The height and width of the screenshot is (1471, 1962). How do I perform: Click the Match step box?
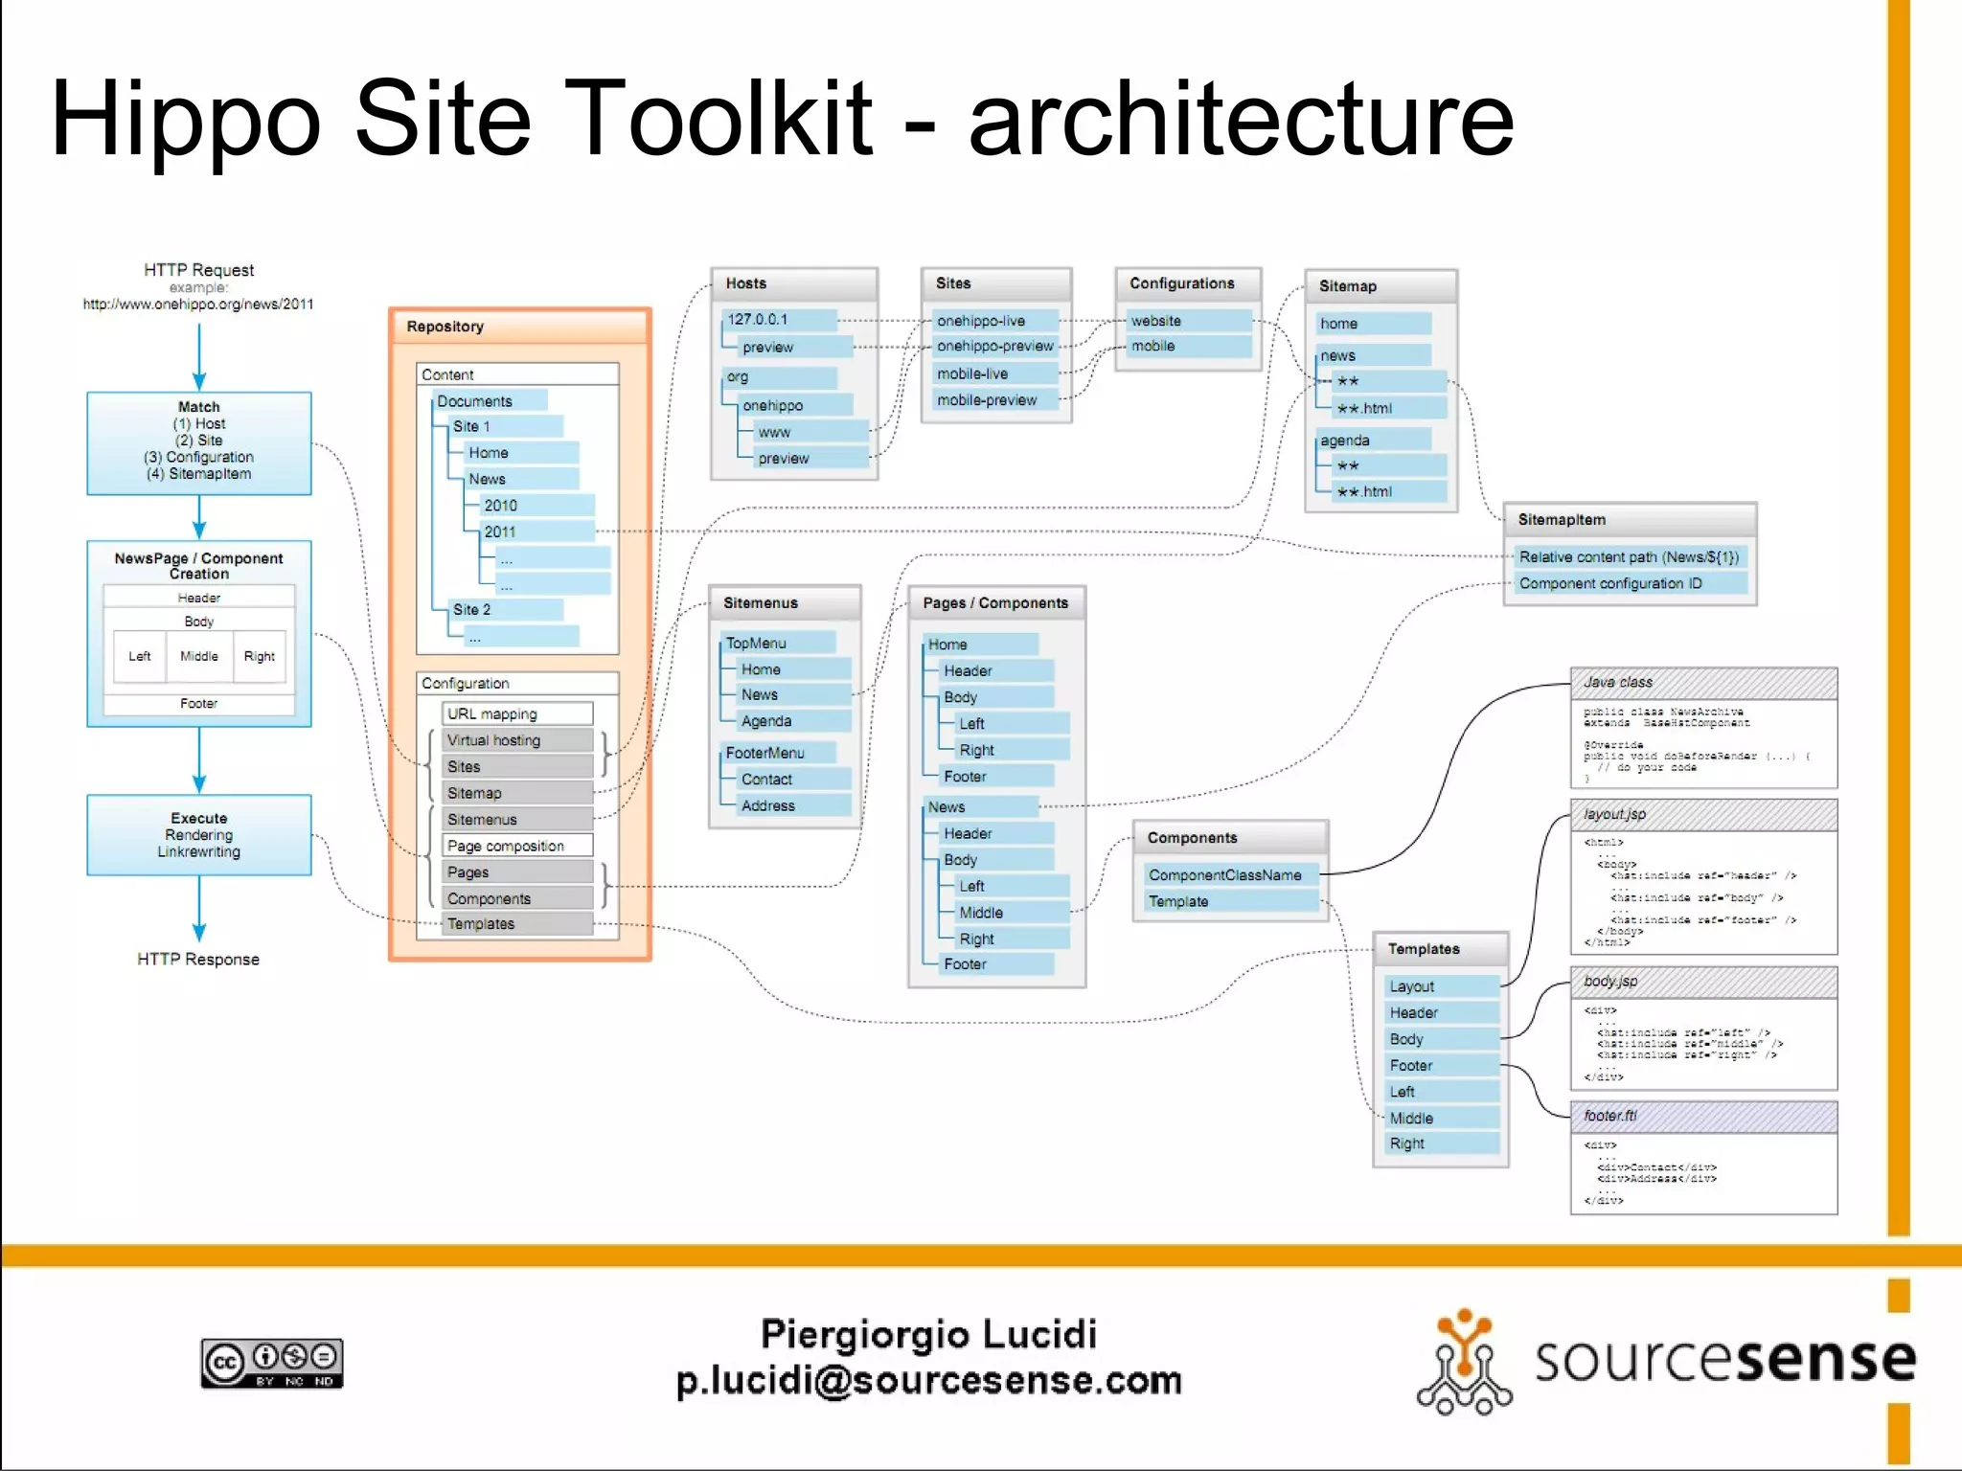tap(198, 442)
